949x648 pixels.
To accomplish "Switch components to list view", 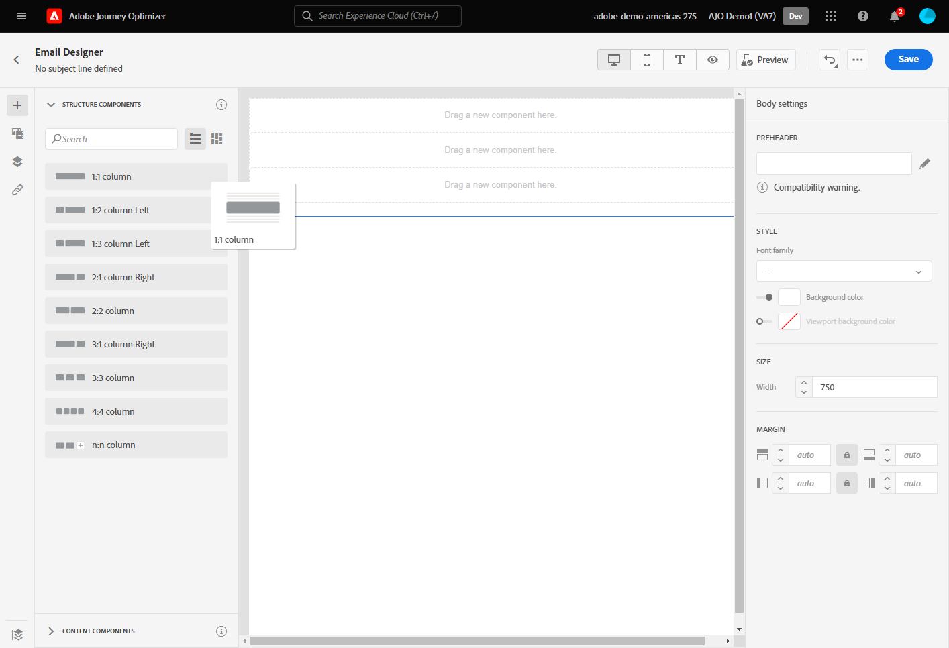I will tap(195, 139).
